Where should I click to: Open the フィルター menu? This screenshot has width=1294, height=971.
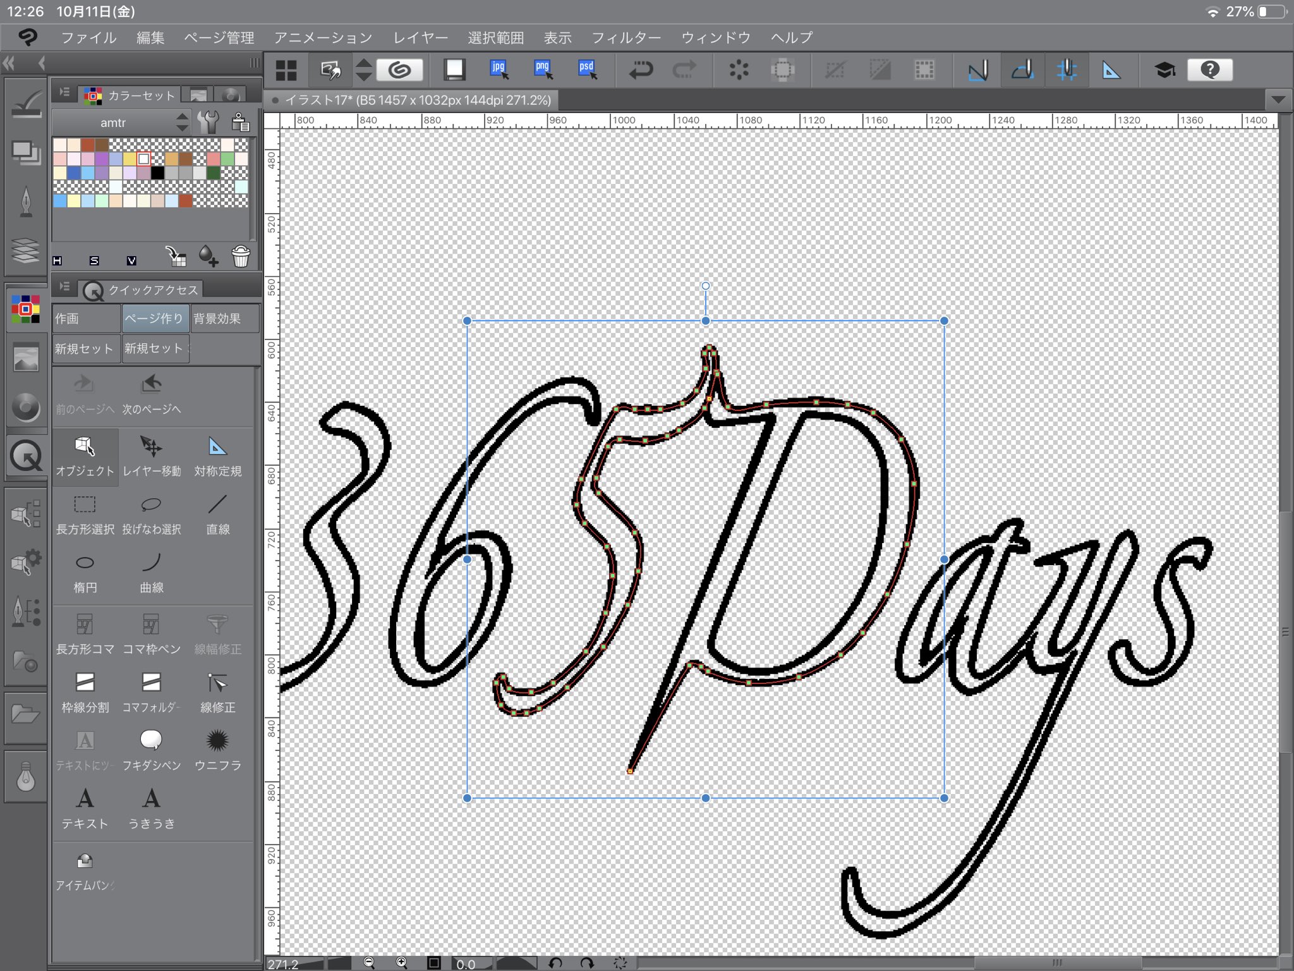[x=626, y=37]
